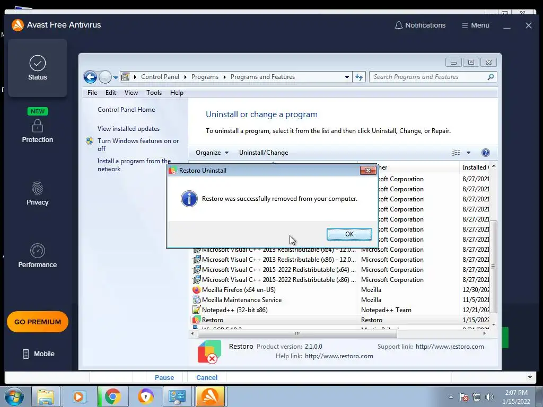Screen dimensions: 543x407
Task: Click Turn Windows features on or off
Action: [138, 145]
